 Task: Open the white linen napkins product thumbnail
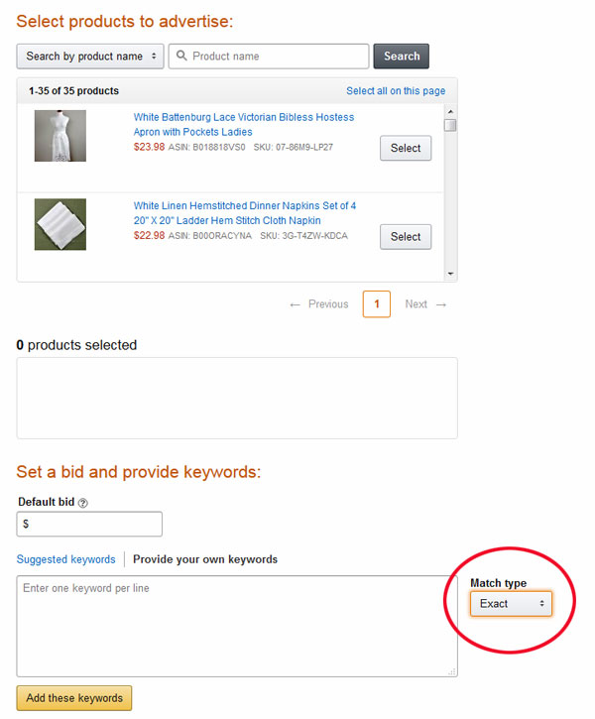pos(60,224)
